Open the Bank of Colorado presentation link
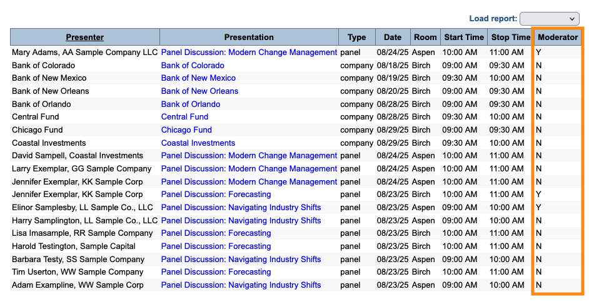 point(193,65)
